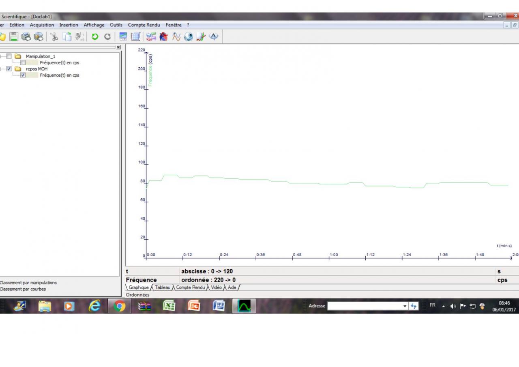The image size is (519, 367).
Task: Print with the first printer icon
Action: [x=26, y=37]
